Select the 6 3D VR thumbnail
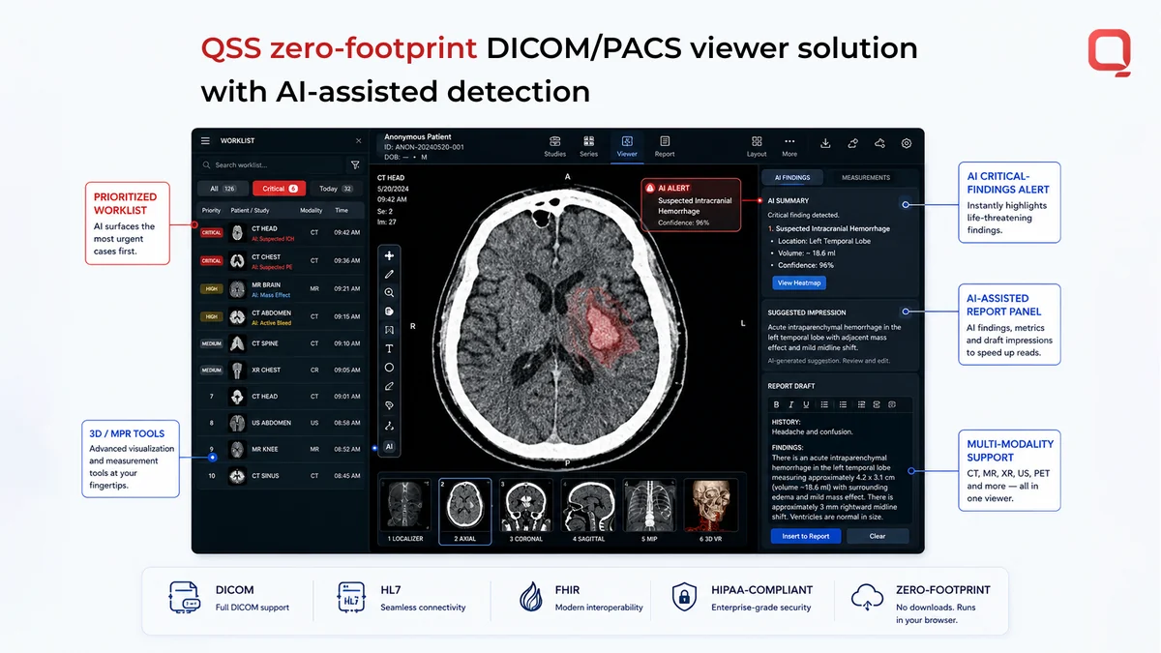 710,511
